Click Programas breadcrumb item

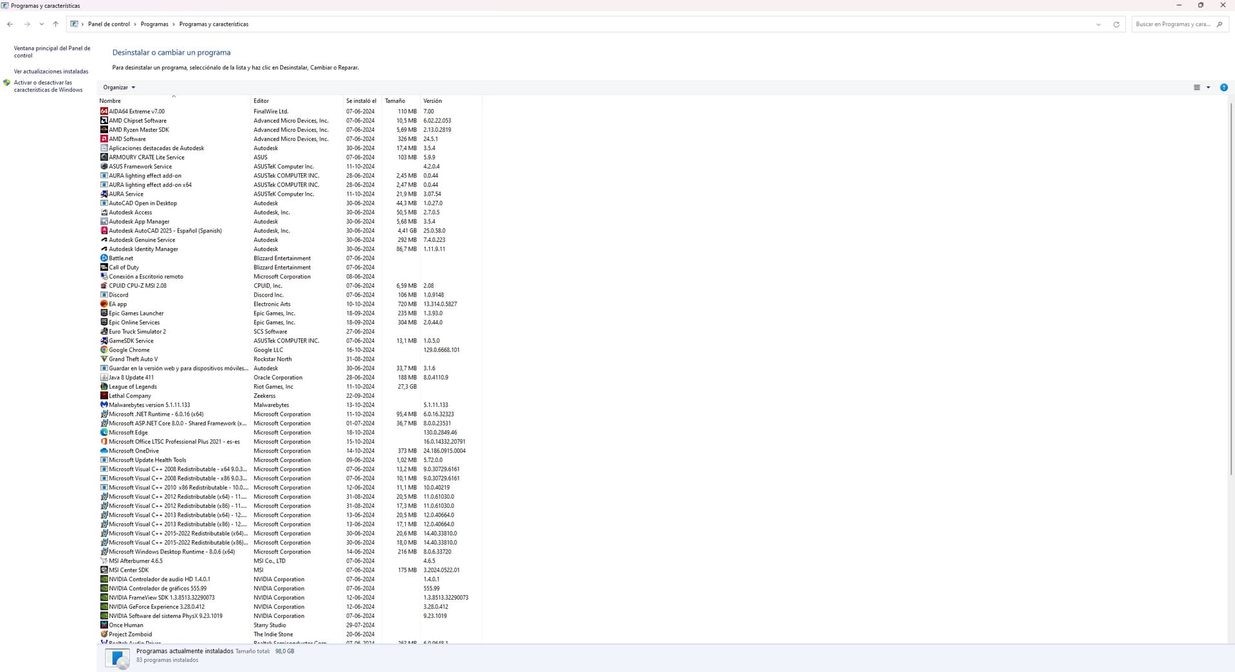pos(154,24)
